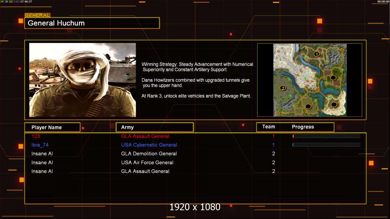Click the 00:00:00 timer readout
This screenshot has width=390, height=219.
pos(383,1)
